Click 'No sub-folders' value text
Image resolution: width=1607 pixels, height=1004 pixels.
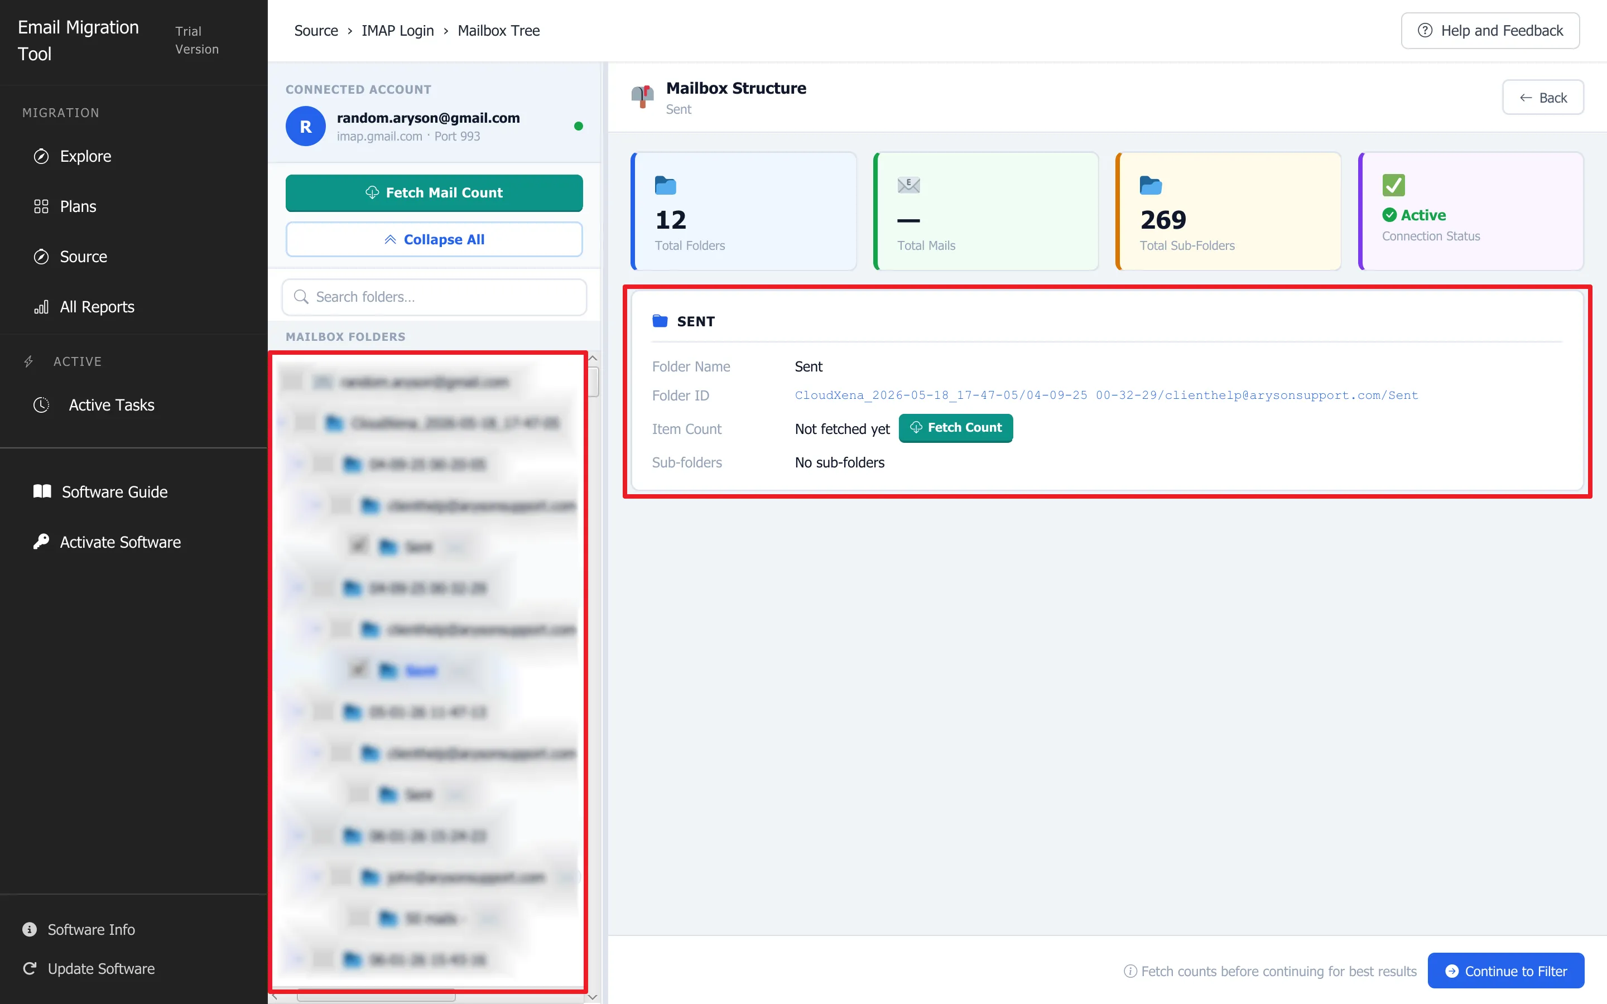click(x=839, y=462)
